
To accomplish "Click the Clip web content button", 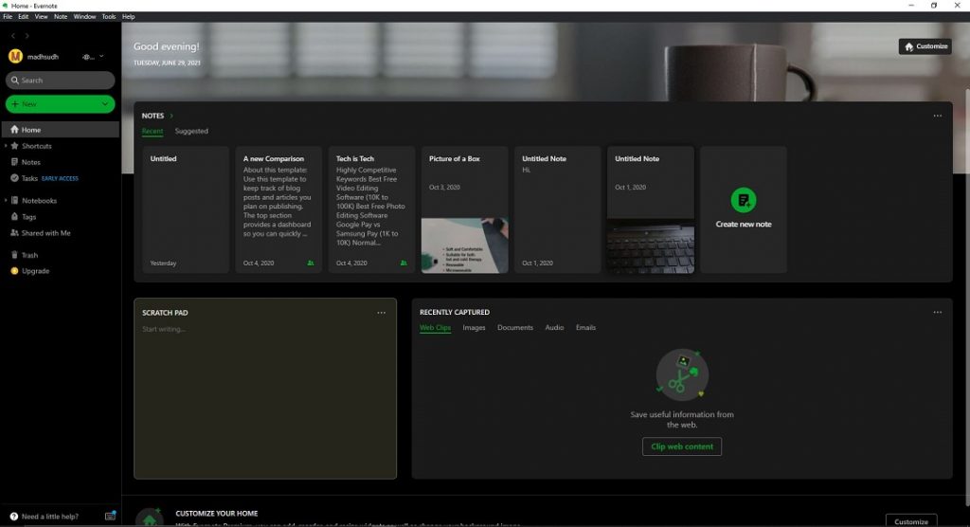I will coord(682,446).
